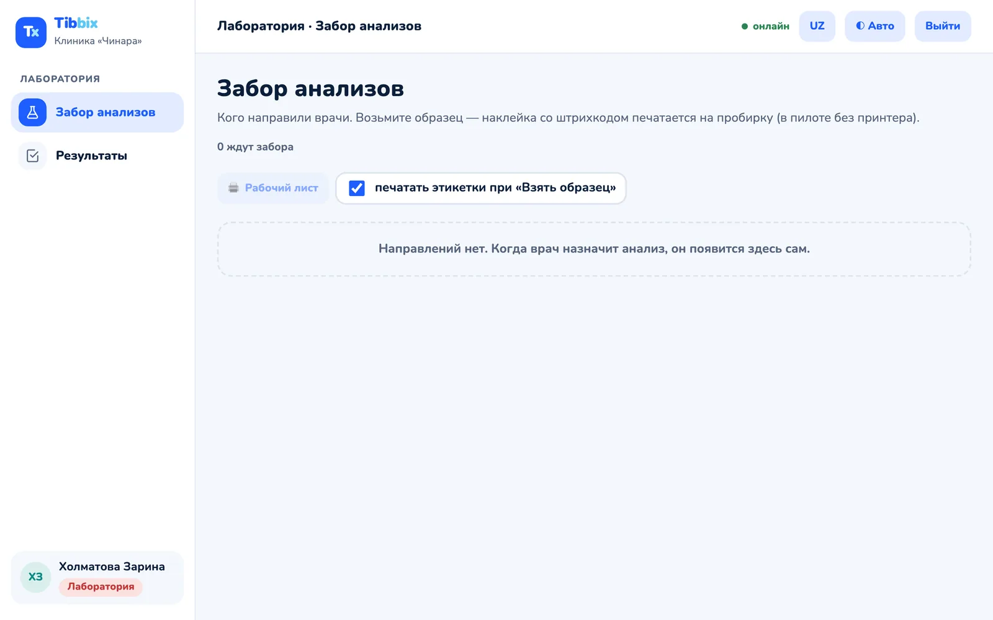Click the flask icon for Забор анализов
Image resolution: width=993 pixels, height=620 pixels.
tap(33, 112)
